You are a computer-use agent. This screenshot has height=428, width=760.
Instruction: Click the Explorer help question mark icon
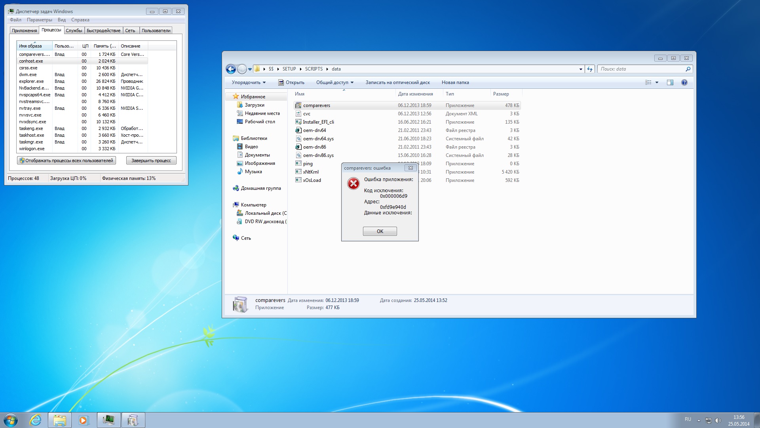[684, 82]
